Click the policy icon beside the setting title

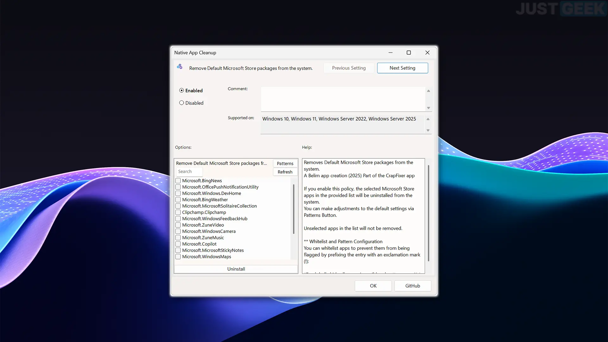(x=180, y=66)
